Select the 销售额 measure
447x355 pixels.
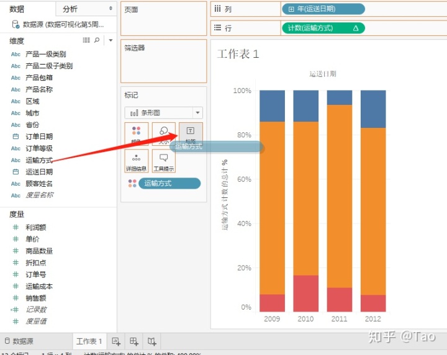[x=35, y=298]
